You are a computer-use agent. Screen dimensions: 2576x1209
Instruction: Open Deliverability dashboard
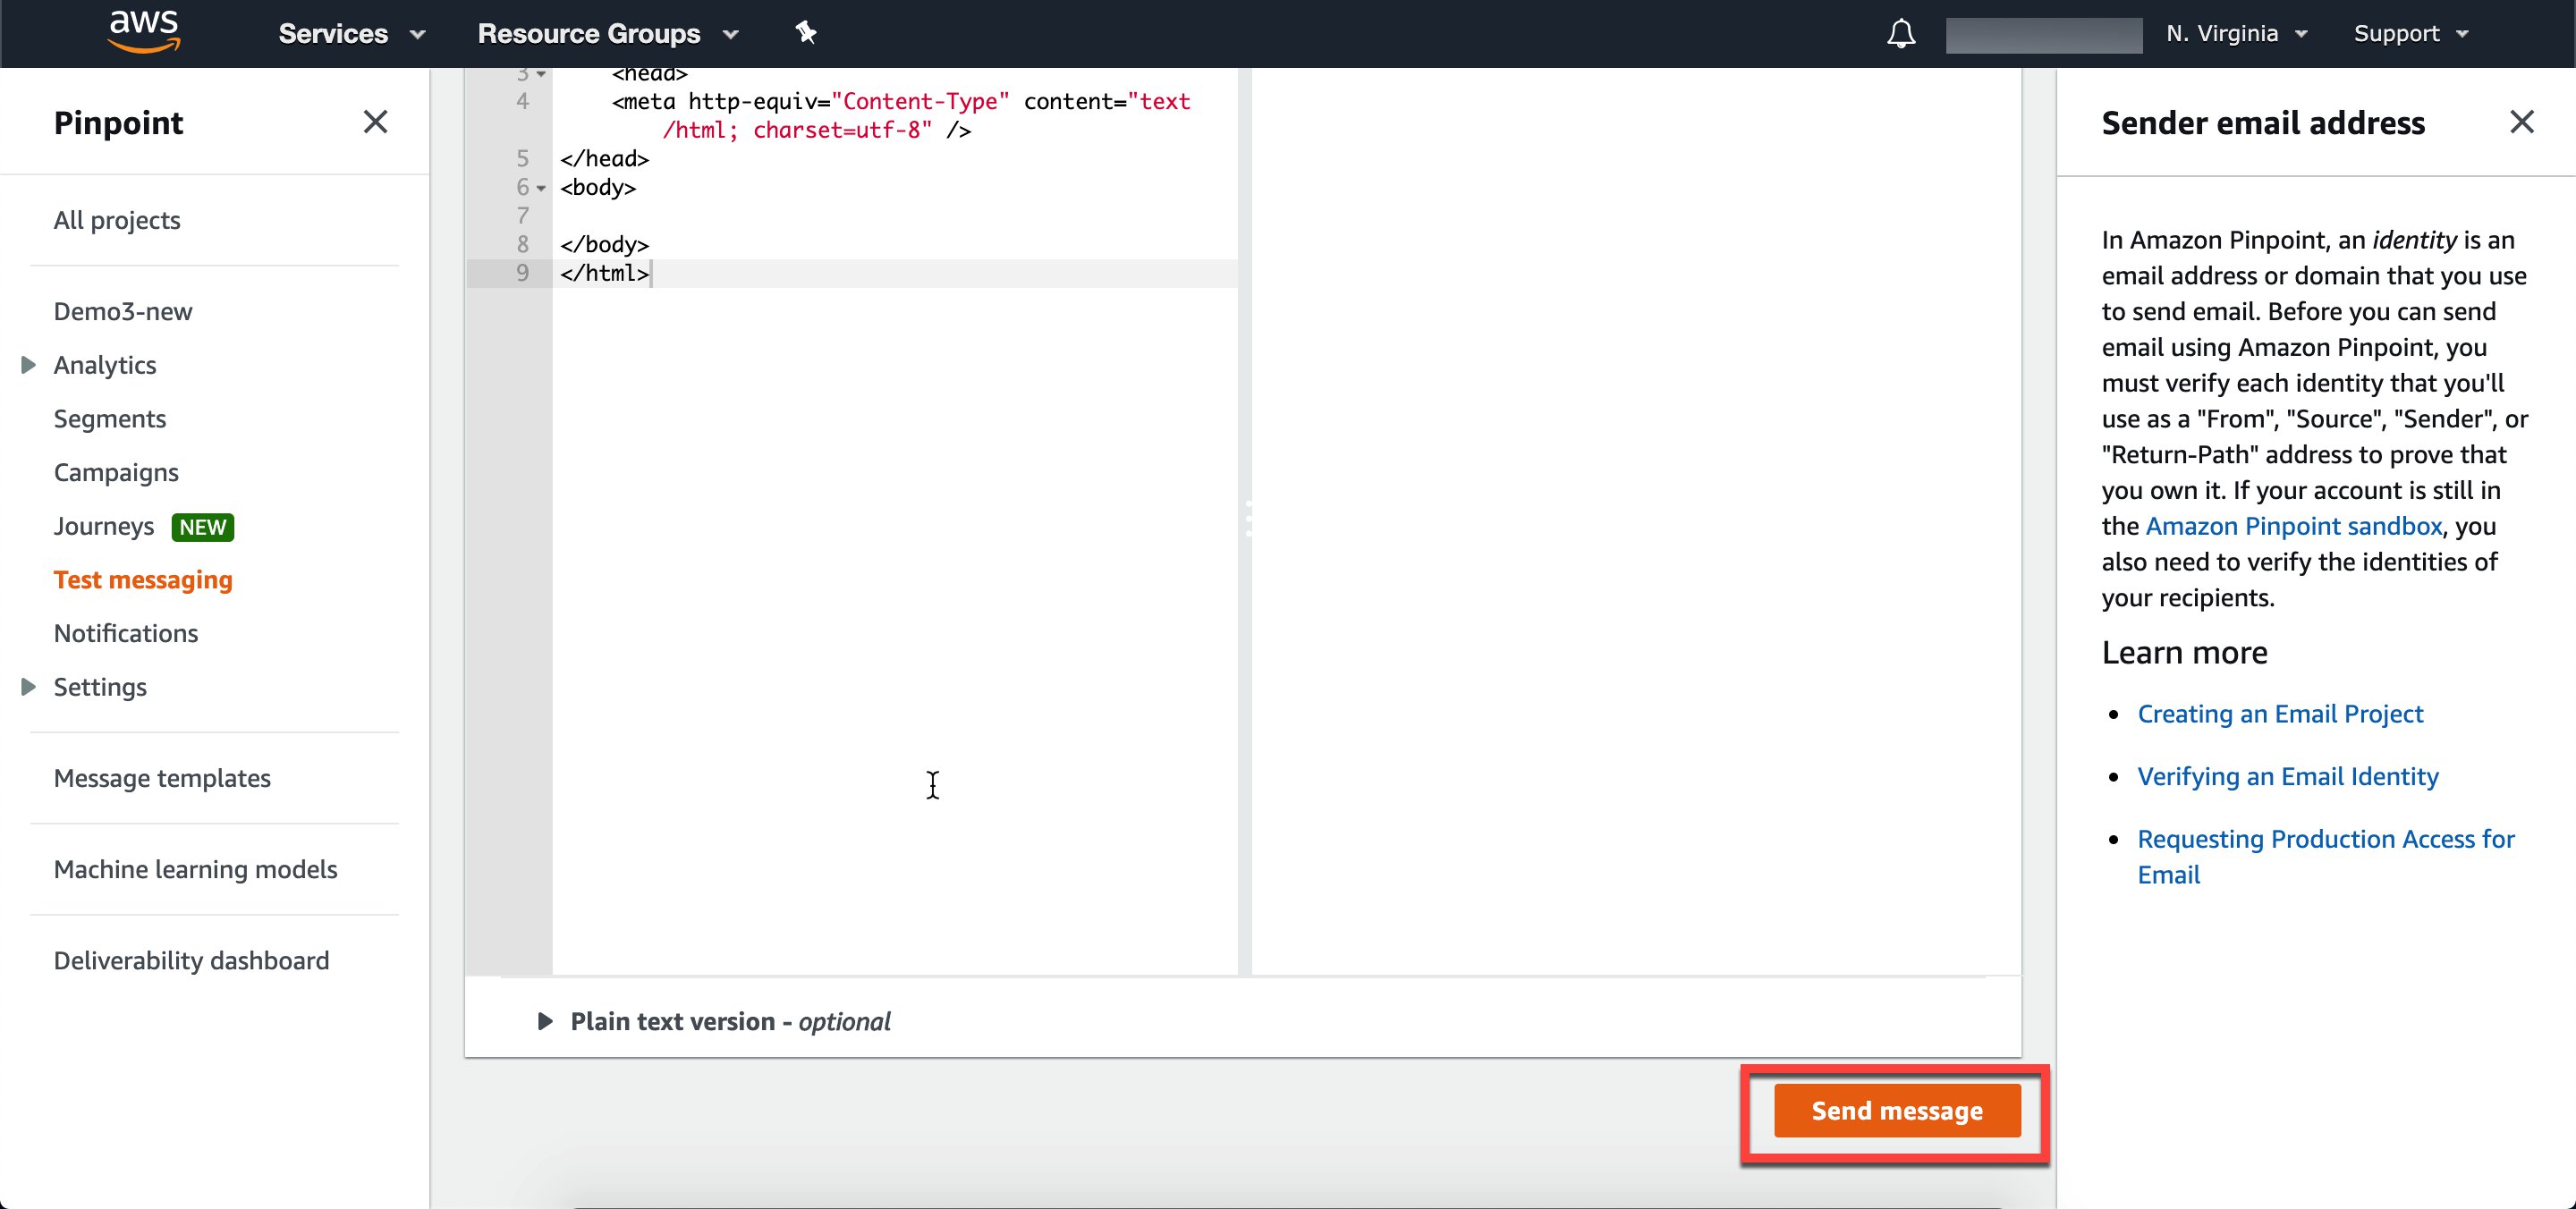tap(191, 960)
